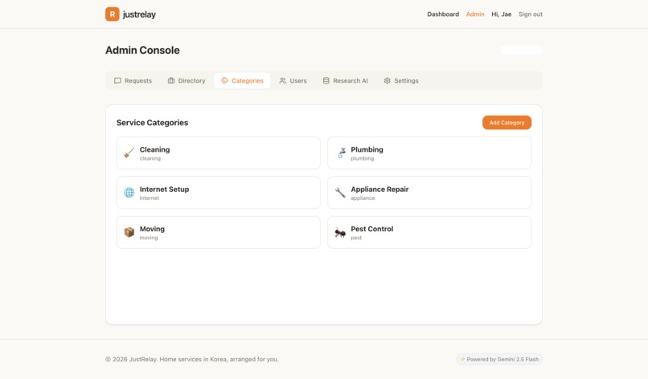Click the database icon next to Research AI
Image resolution: width=648 pixels, height=379 pixels.
coord(326,80)
